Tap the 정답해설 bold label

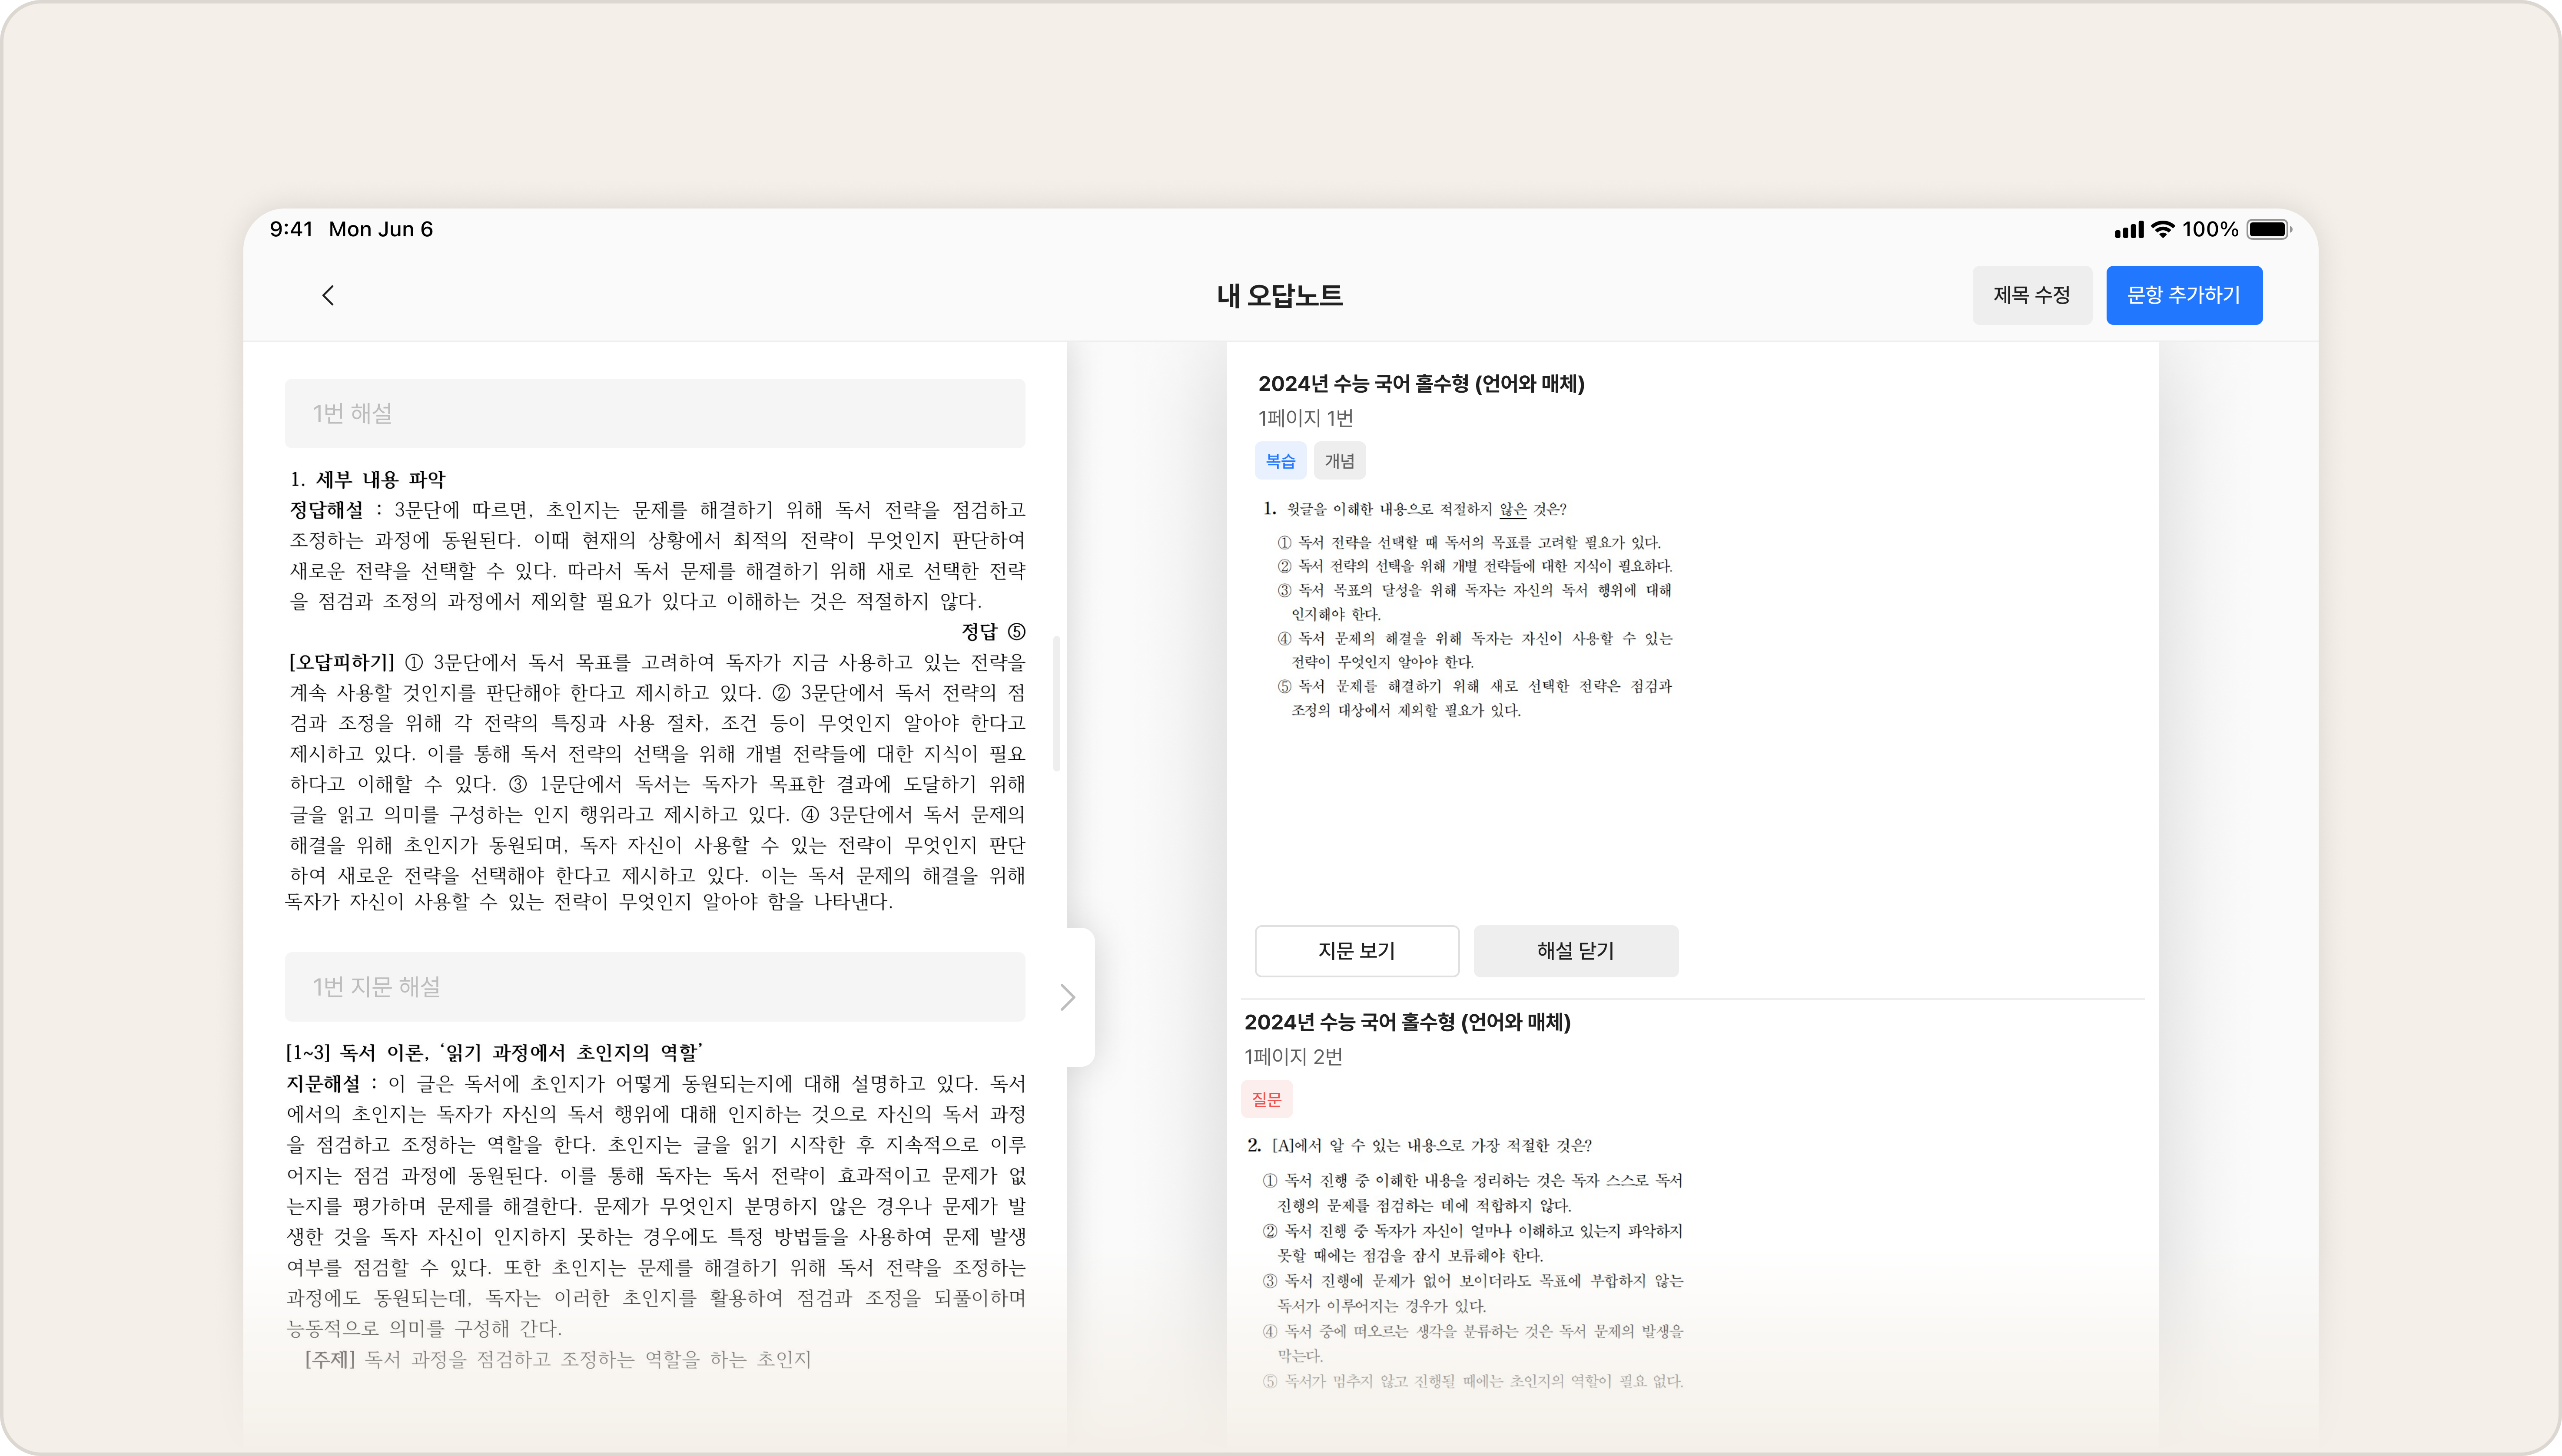click(x=327, y=510)
